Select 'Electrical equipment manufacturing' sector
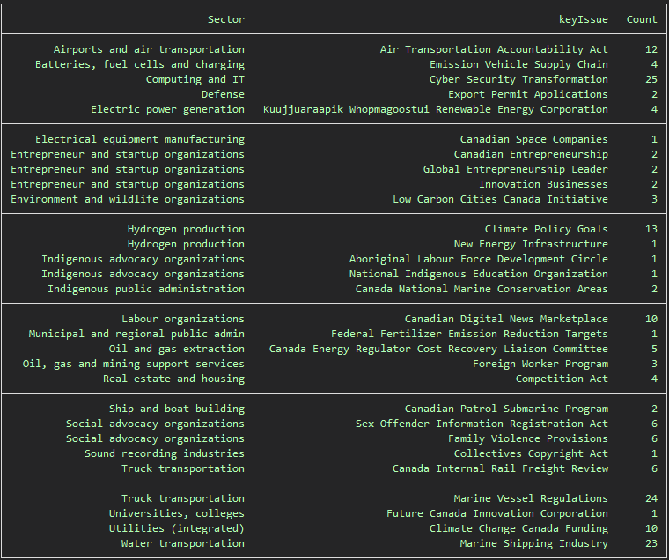 (x=140, y=139)
